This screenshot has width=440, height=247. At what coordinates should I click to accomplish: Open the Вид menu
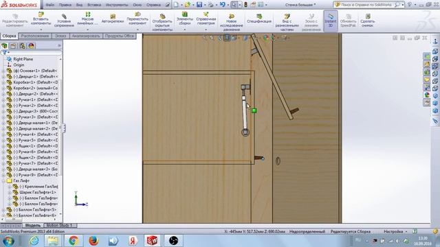[79, 5]
